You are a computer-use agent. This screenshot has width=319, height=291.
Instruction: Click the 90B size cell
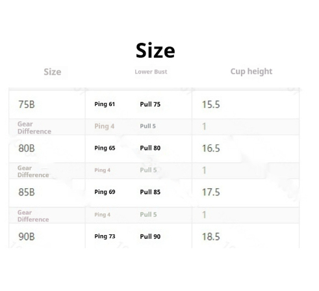(27, 236)
